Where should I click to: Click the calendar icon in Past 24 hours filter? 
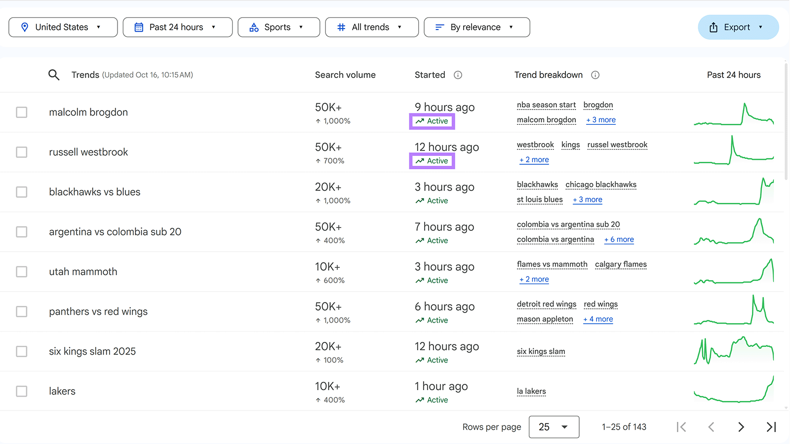139,27
